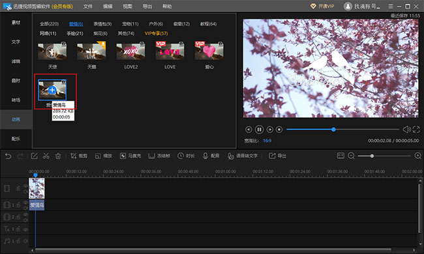
Task: Zoom out the timeline
Action: click(x=351, y=156)
